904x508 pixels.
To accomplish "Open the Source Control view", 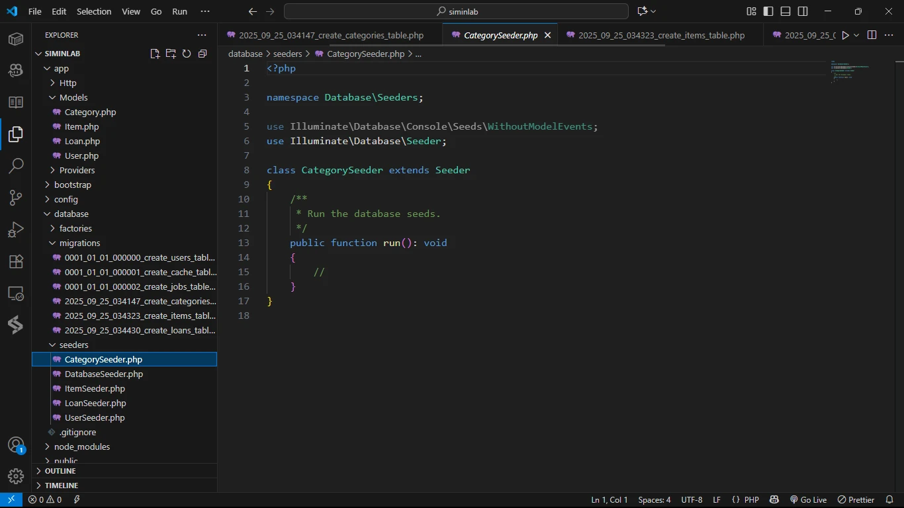I will pyautogui.click(x=16, y=198).
